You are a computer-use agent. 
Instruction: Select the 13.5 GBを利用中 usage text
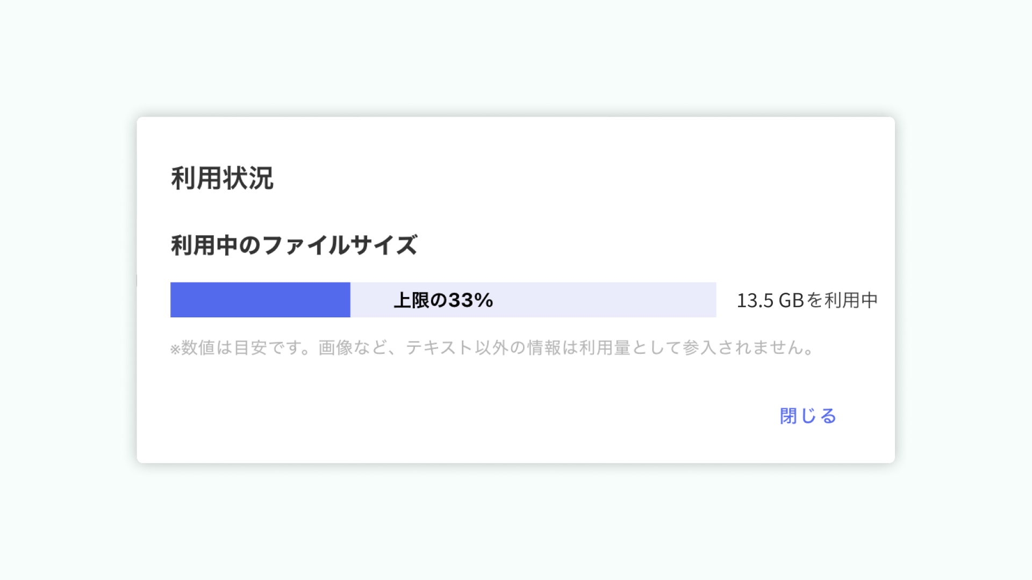[x=806, y=300]
